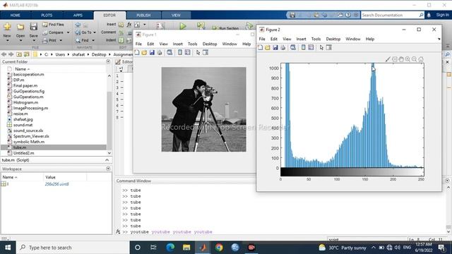Open the Insert menu in Figure 2
452x254 pixels.
301,39
